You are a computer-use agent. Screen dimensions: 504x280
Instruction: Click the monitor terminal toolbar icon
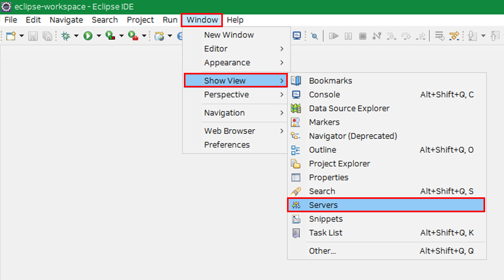(297, 36)
